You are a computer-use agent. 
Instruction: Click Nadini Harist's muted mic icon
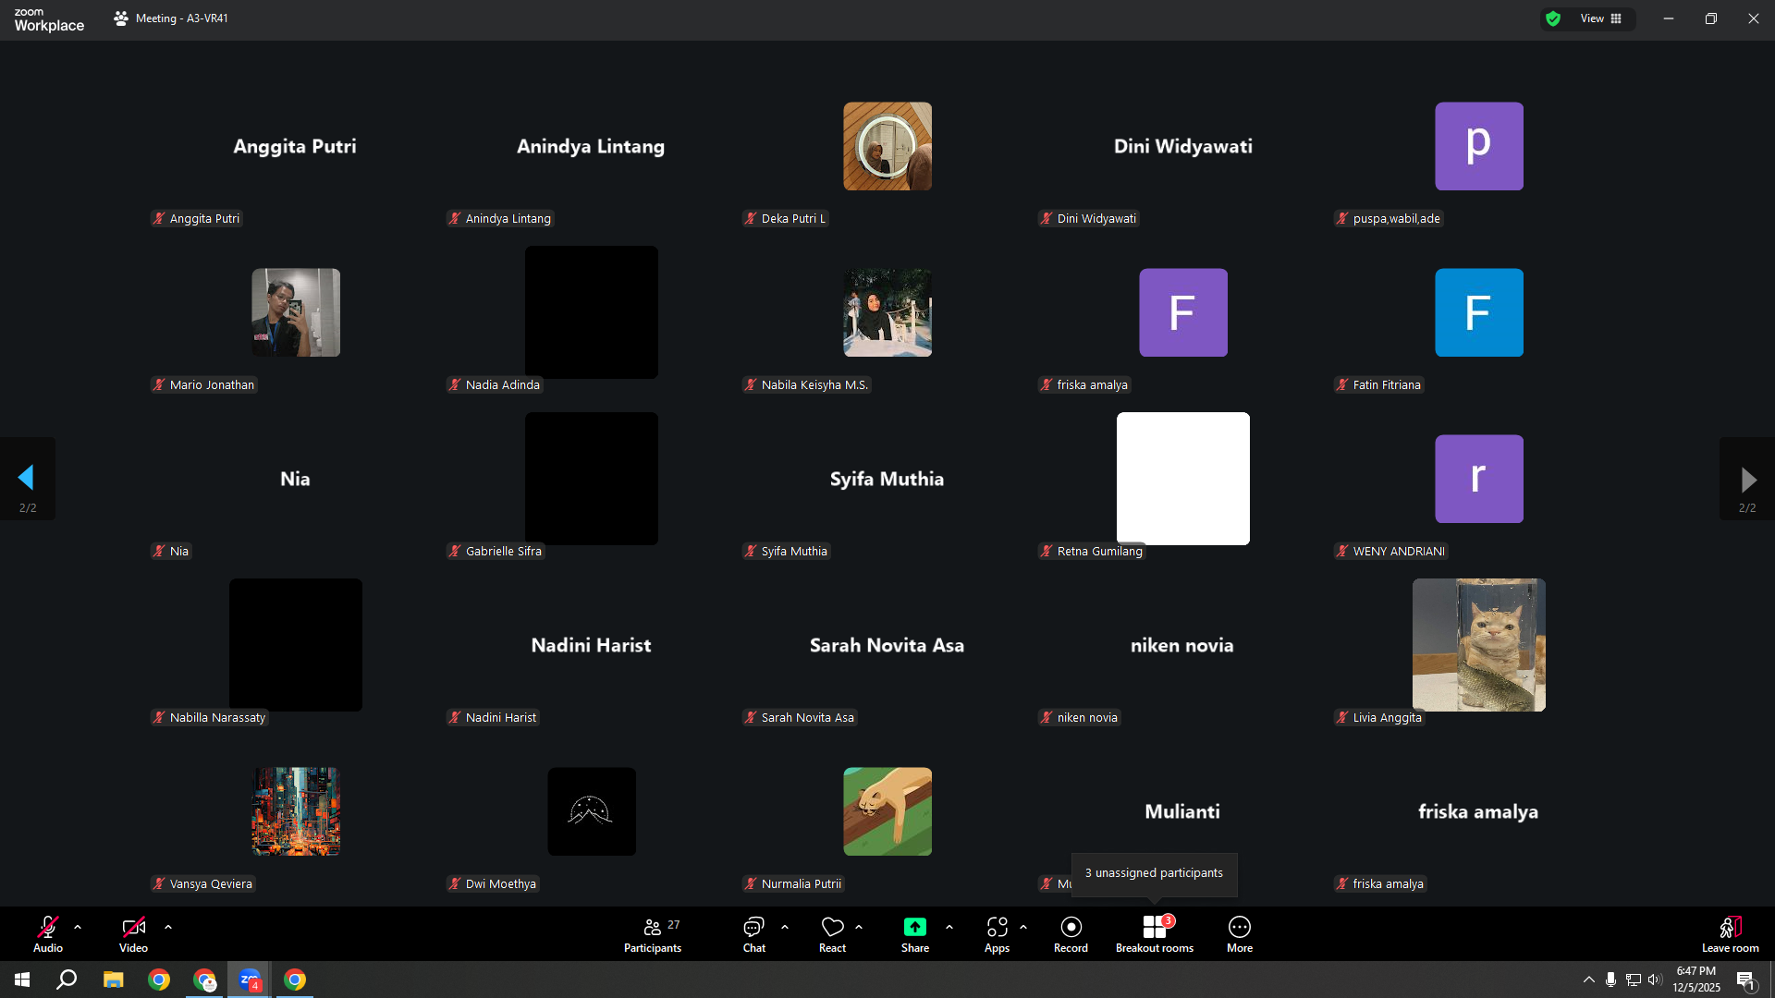pos(455,718)
